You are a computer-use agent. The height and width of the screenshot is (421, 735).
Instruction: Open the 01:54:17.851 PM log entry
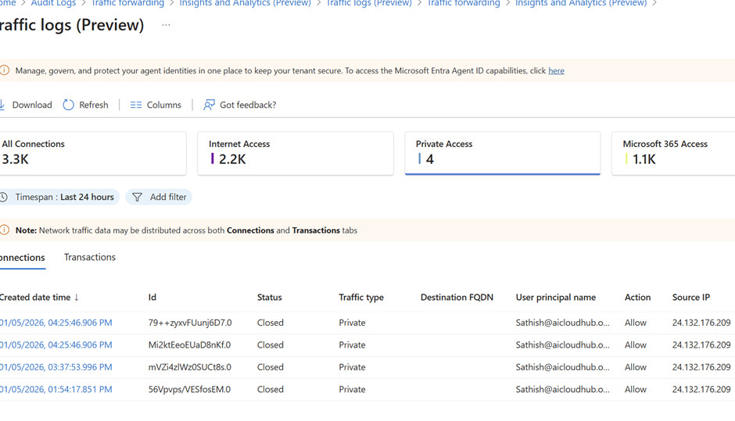(x=56, y=389)
